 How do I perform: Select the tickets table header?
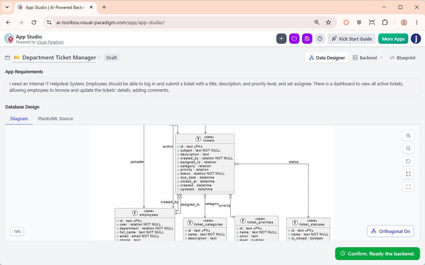[205, 139]
